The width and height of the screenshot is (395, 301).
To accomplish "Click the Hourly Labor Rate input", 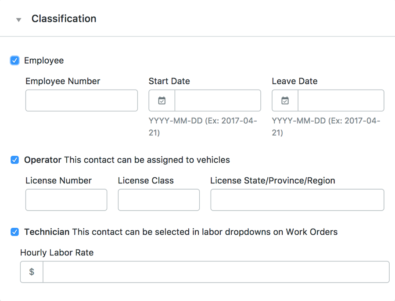I will (216, 272).
